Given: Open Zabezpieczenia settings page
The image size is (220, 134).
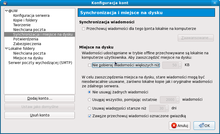Looking at the screenshot, I should coord(27,44).
